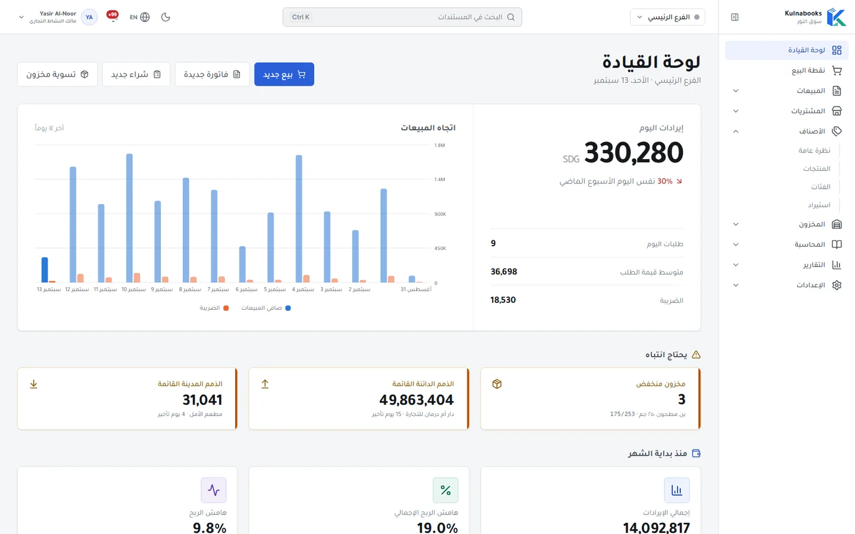Collapse the sidebar panel icon
855x534 pixels.
coord(734,17)
